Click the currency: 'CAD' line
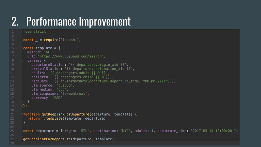This screenshot has height=147, width=261. [x=47, y=98]
